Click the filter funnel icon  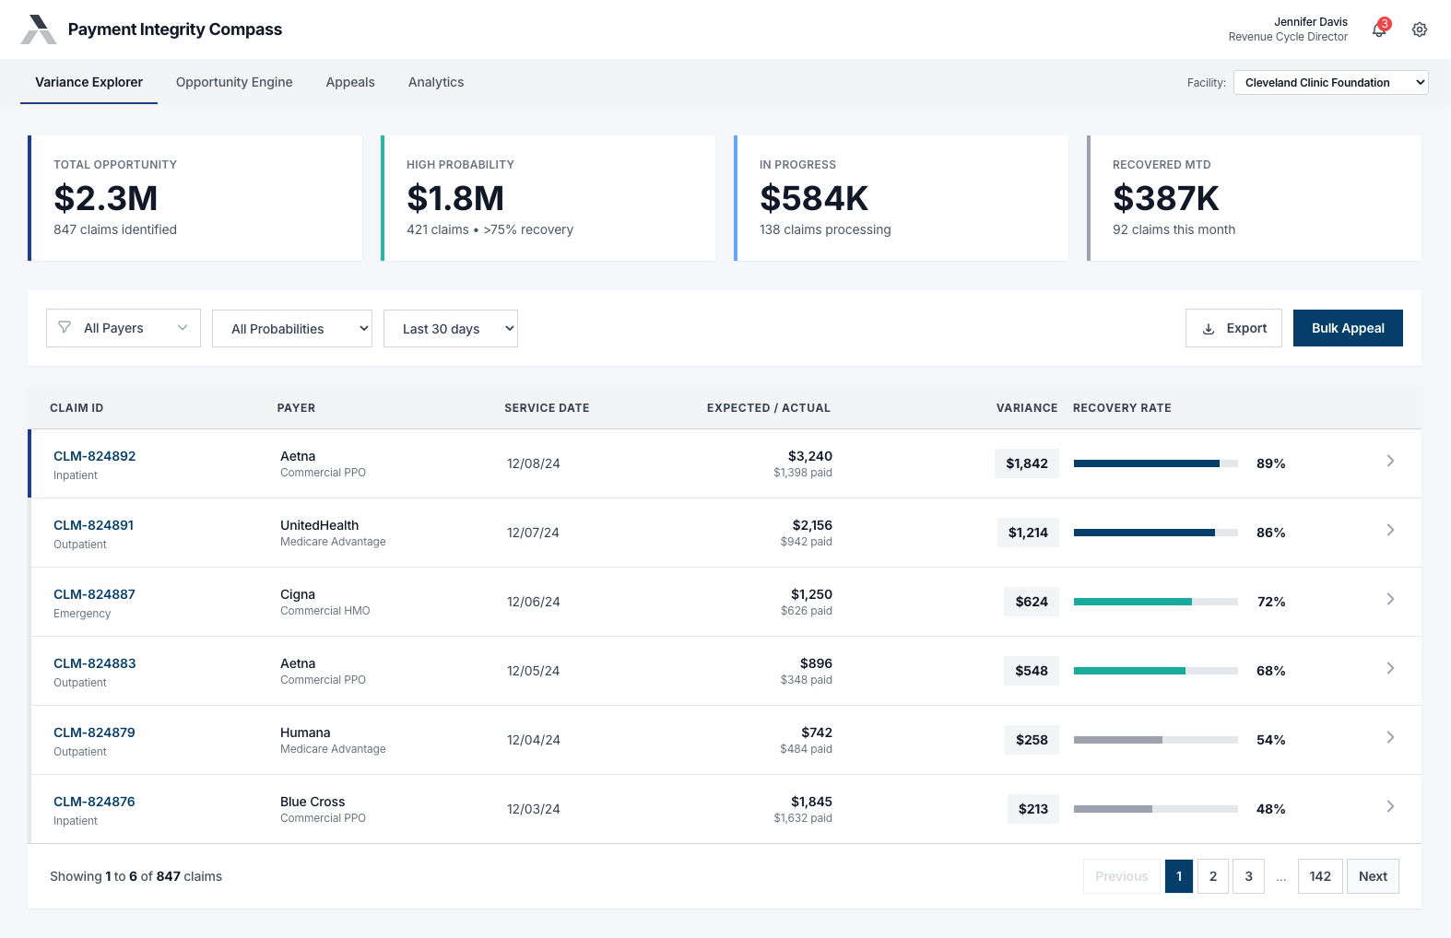pyautogui.click(x=65, y=327)
